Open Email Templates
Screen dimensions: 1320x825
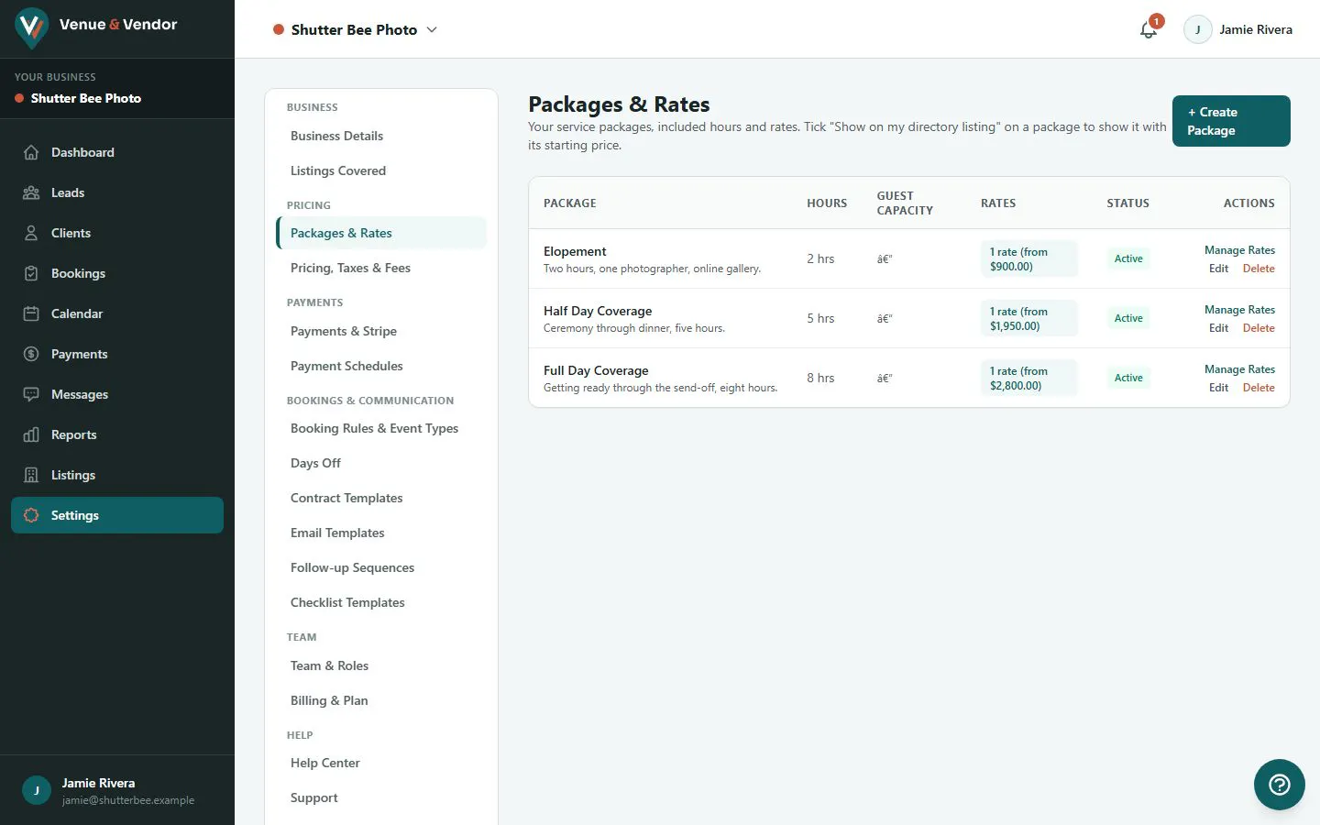pos(381,533)
